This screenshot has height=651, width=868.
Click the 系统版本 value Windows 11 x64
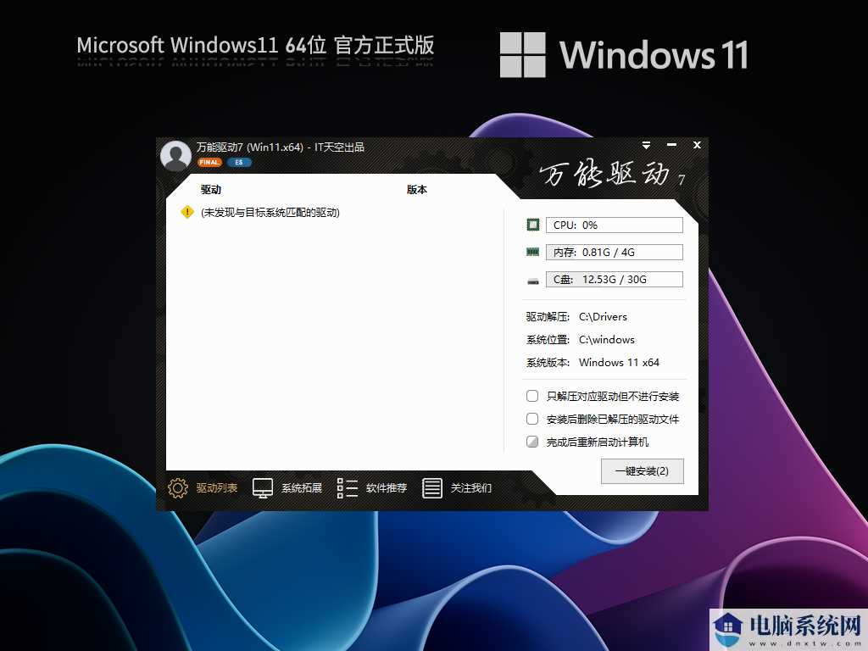click(x=619, y=363)
